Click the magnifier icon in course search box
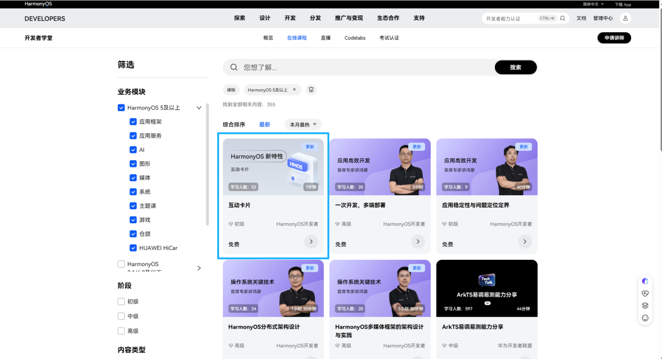This screenshot has width=662, height=359. pos(234,67)
